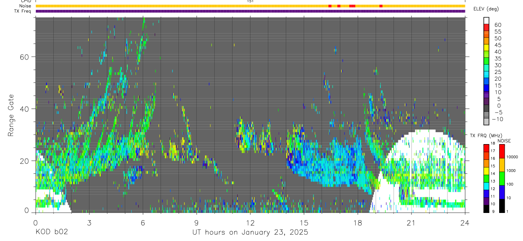Click the KOD b02 radar label
The height and width of the screenshot is (241, 523).
(51, 232)
